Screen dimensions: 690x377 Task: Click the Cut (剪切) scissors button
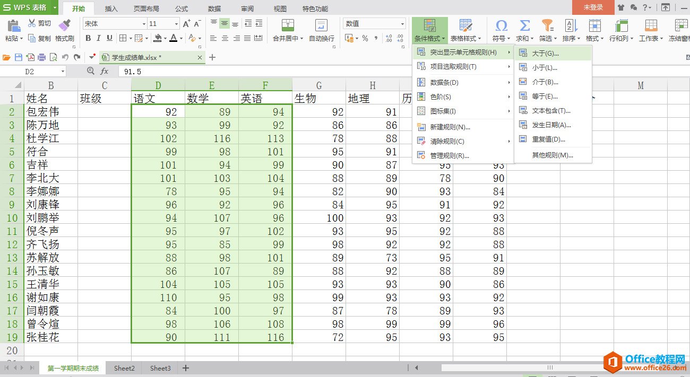(x=39, y=23)
